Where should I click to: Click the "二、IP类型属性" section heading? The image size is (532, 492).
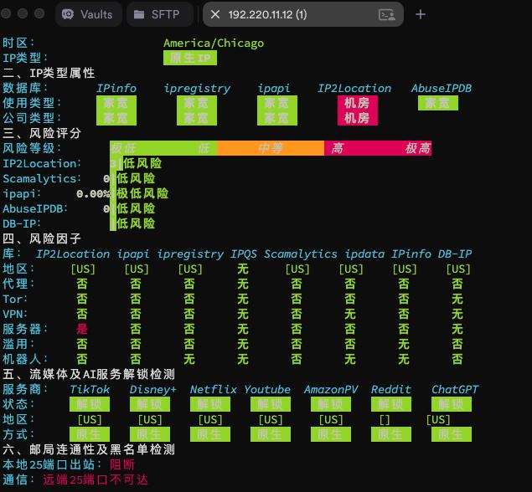[x=49, y=73]
